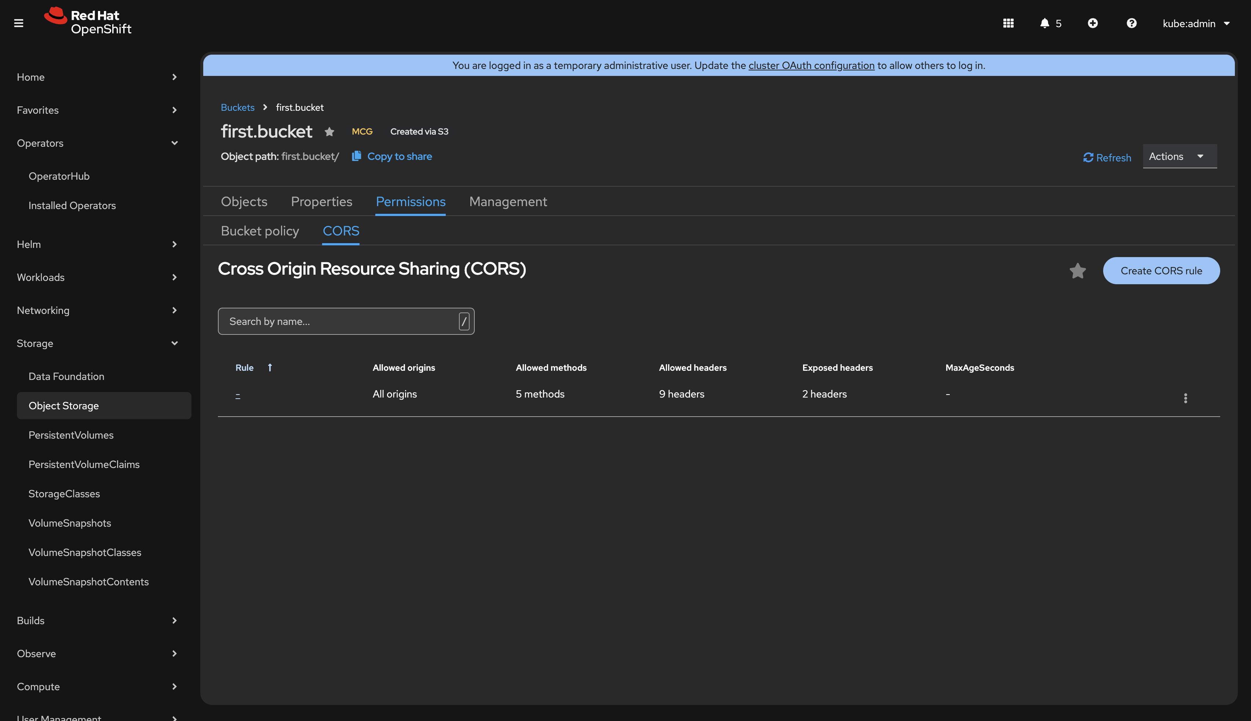
Task: Open the kebab menu for the CORS rule row
Action: coord(1185,398)
